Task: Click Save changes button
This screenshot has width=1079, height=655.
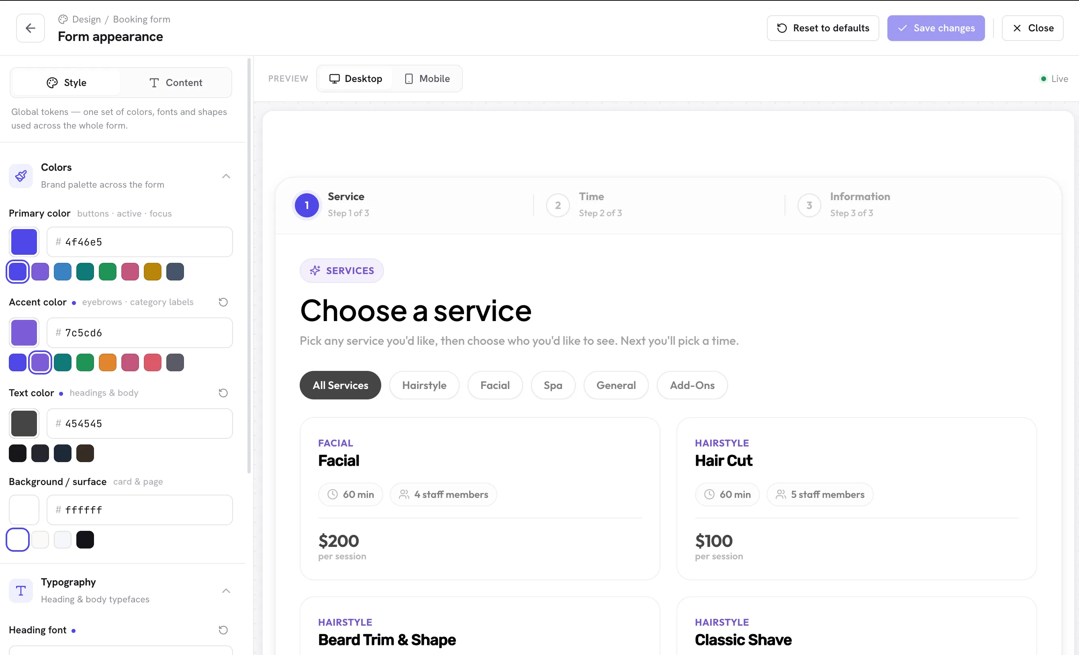Action: 936,28
